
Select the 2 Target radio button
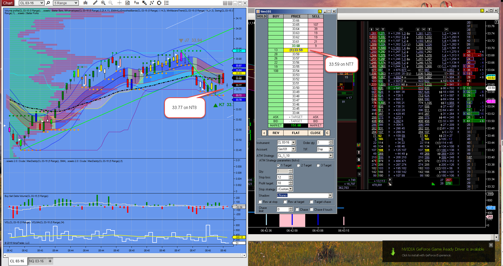pyautogui.click(x=298, y=166)
